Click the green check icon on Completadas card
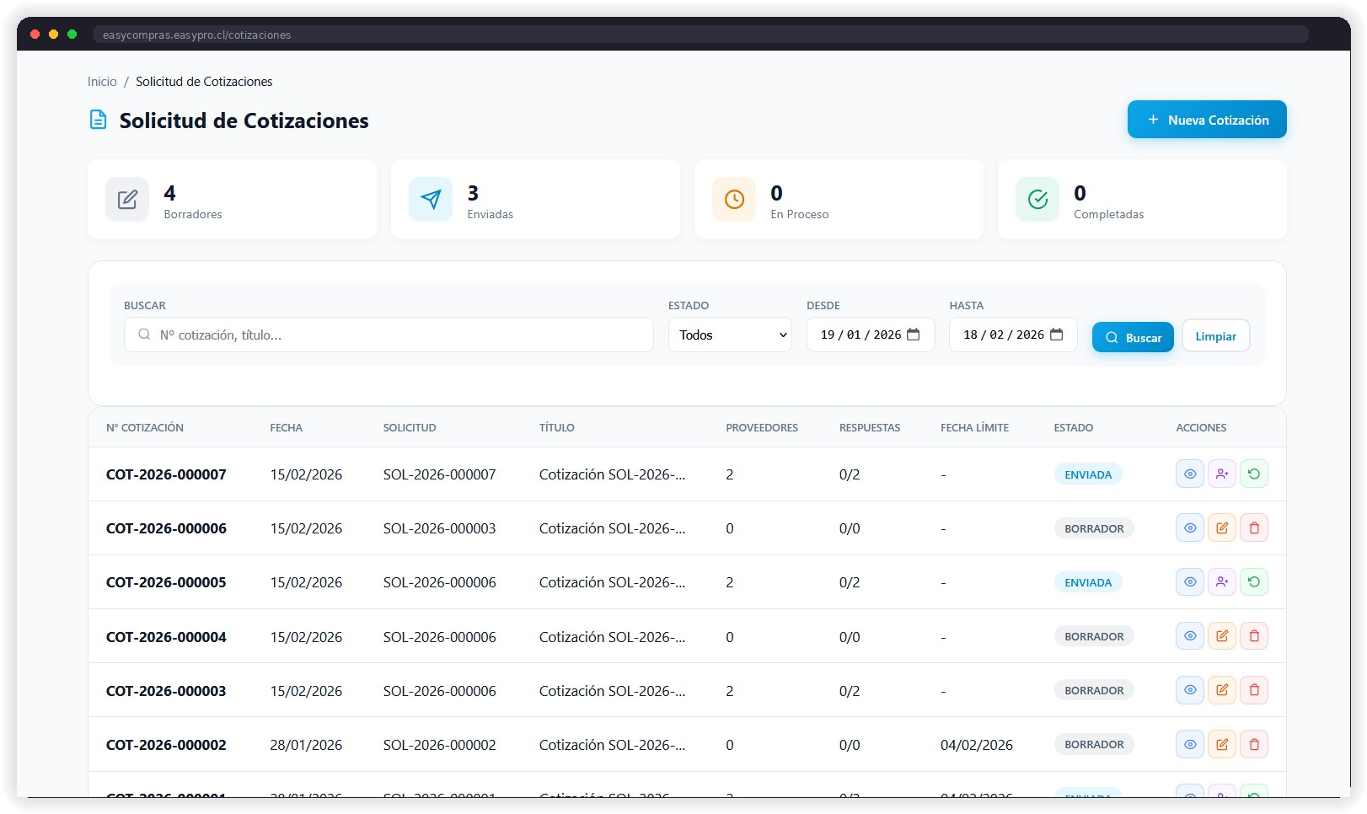Viewport: 1367px width, 814px height. pos(1037,200)
